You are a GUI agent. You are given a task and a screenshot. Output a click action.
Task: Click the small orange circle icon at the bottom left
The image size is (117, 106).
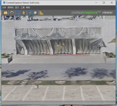(x=4, y=102)
